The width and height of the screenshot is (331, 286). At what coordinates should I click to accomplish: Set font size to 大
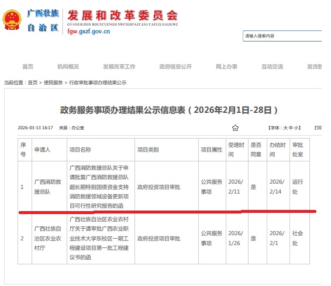click(x=285, y=128)
